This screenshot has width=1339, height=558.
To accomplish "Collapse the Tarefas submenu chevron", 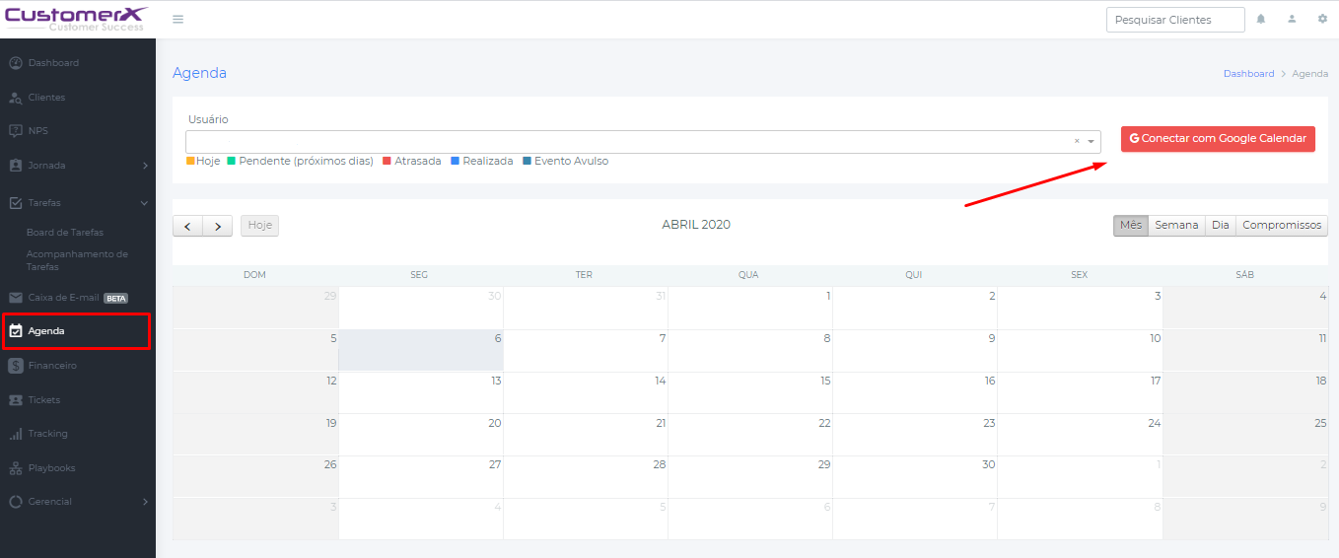I will point(145,203).
